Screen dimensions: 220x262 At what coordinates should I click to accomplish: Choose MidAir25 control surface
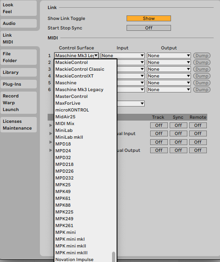click(x=85, y=117)
